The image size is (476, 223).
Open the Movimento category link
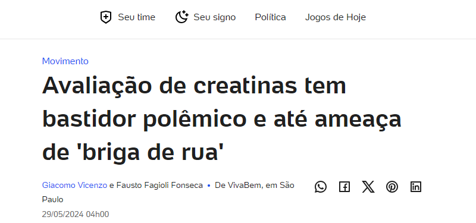pos(65,61)
